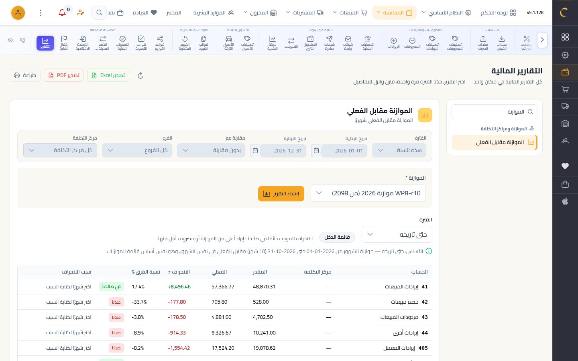The image size is (578, 361).
Task: Open the user avatar profile menu
Action: tap(18, 12)
